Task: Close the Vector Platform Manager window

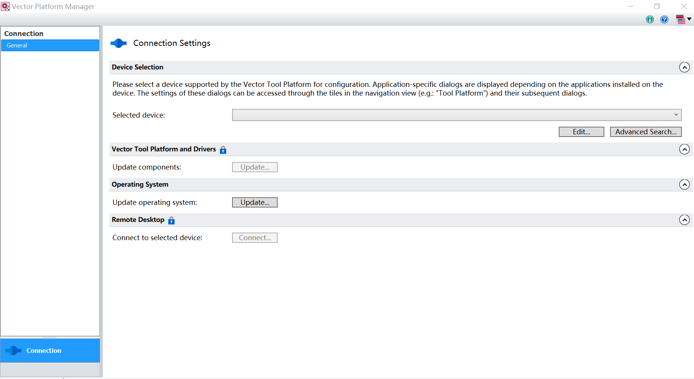Action: pyautogui.click(x=684, y=6)
